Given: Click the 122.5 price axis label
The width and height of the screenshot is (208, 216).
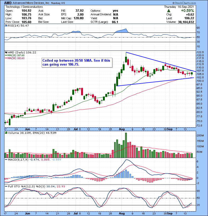Looking at the screenshot, I should 200,52.
